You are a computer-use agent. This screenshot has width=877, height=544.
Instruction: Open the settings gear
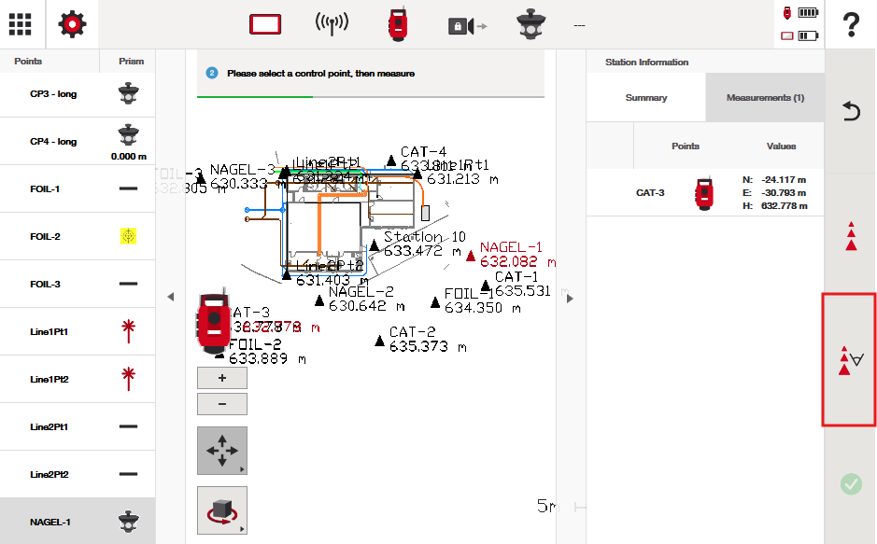(x=73, y=25)
